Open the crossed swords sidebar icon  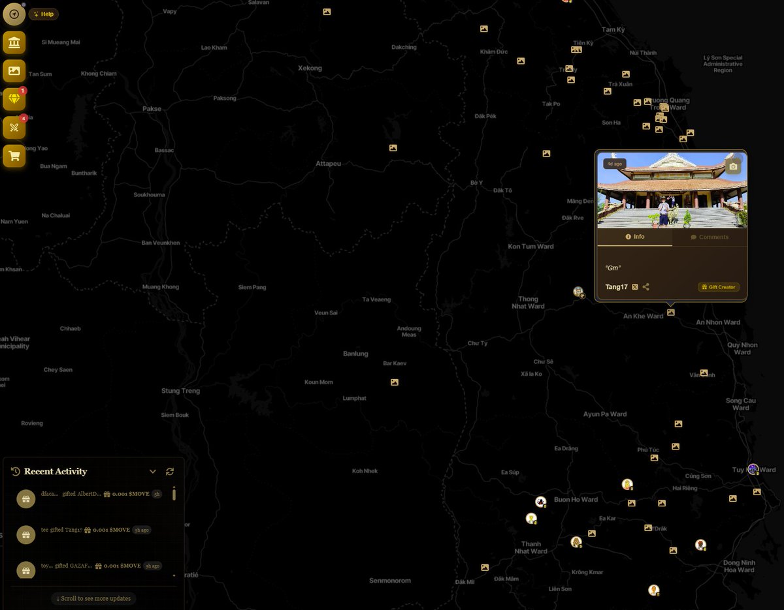[x=14, y=127]
